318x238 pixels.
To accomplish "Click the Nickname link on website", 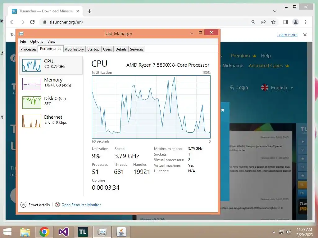I will point(233,66).
